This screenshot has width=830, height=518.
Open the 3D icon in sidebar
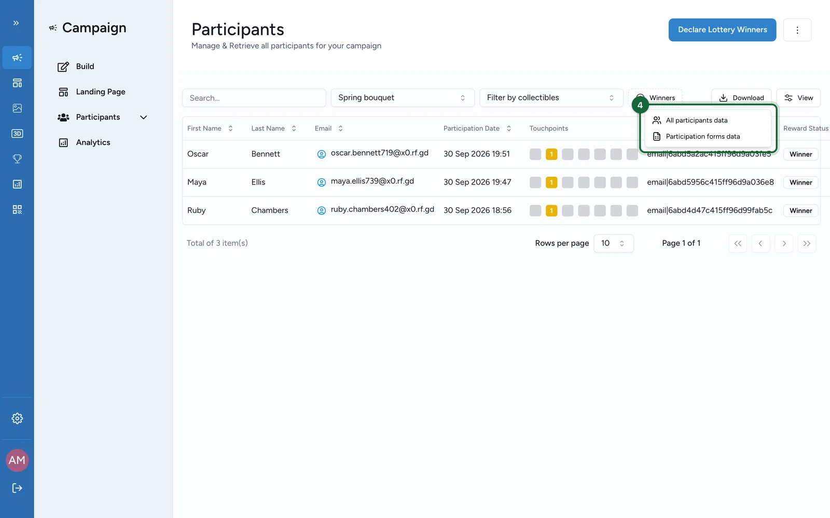pos(17,134)
